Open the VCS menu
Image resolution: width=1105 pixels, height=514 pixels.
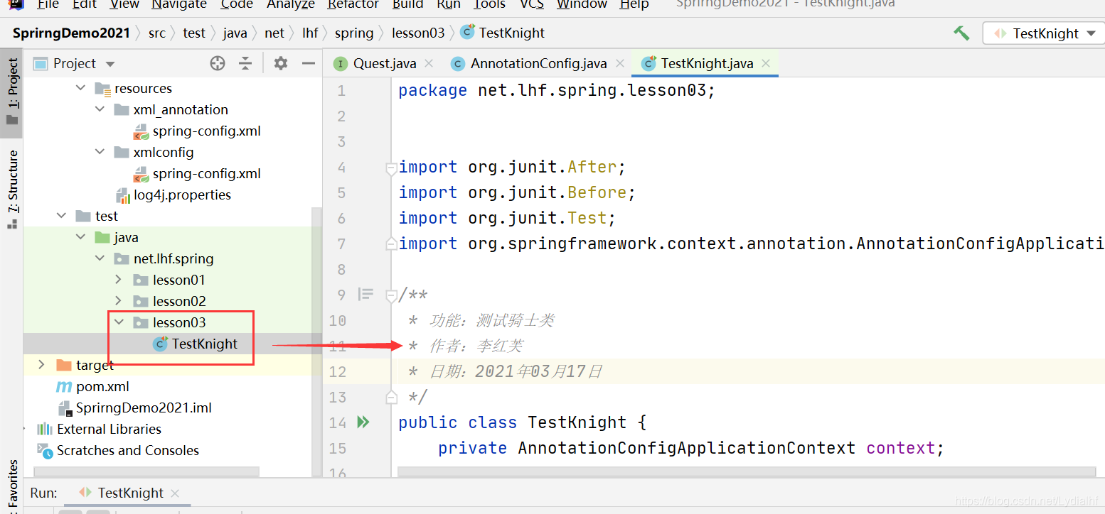pos(532,4)
